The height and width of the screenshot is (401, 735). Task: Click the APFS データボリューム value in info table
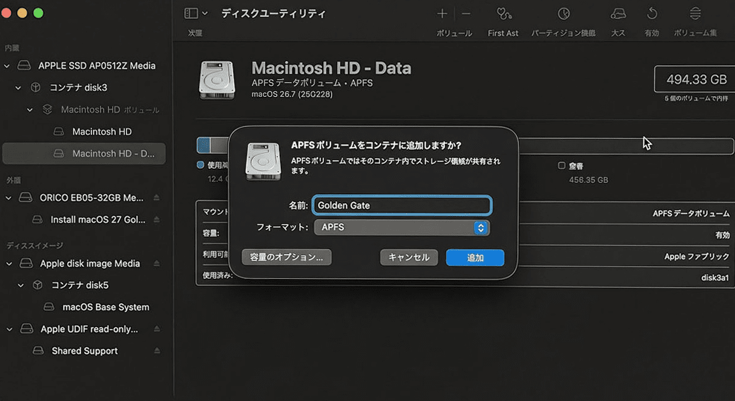click(691, 214)
